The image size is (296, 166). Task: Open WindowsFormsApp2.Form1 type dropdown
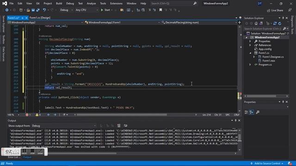coord(122,23)
